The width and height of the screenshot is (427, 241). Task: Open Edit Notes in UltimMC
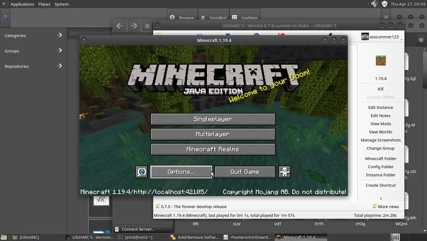[381, 115]
